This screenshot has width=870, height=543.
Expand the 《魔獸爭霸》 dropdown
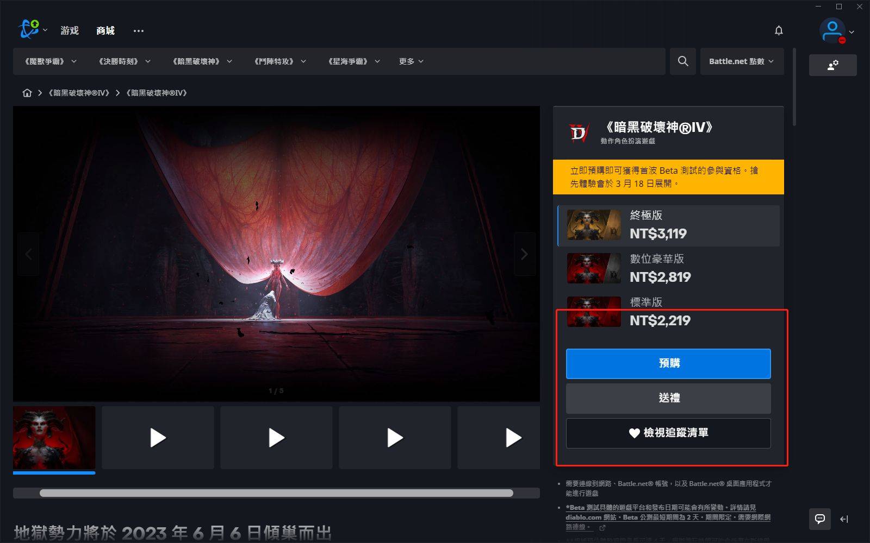pos(51,61)
